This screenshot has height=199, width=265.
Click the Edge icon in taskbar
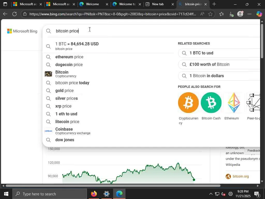(x=119, y=194)
